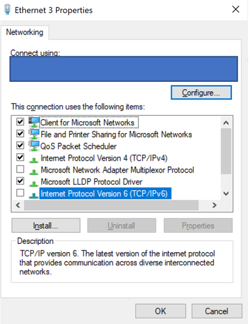Click the horizontal scroll right arrow
Viewport: 250px width, 324px height.
[x=214, y=205]
